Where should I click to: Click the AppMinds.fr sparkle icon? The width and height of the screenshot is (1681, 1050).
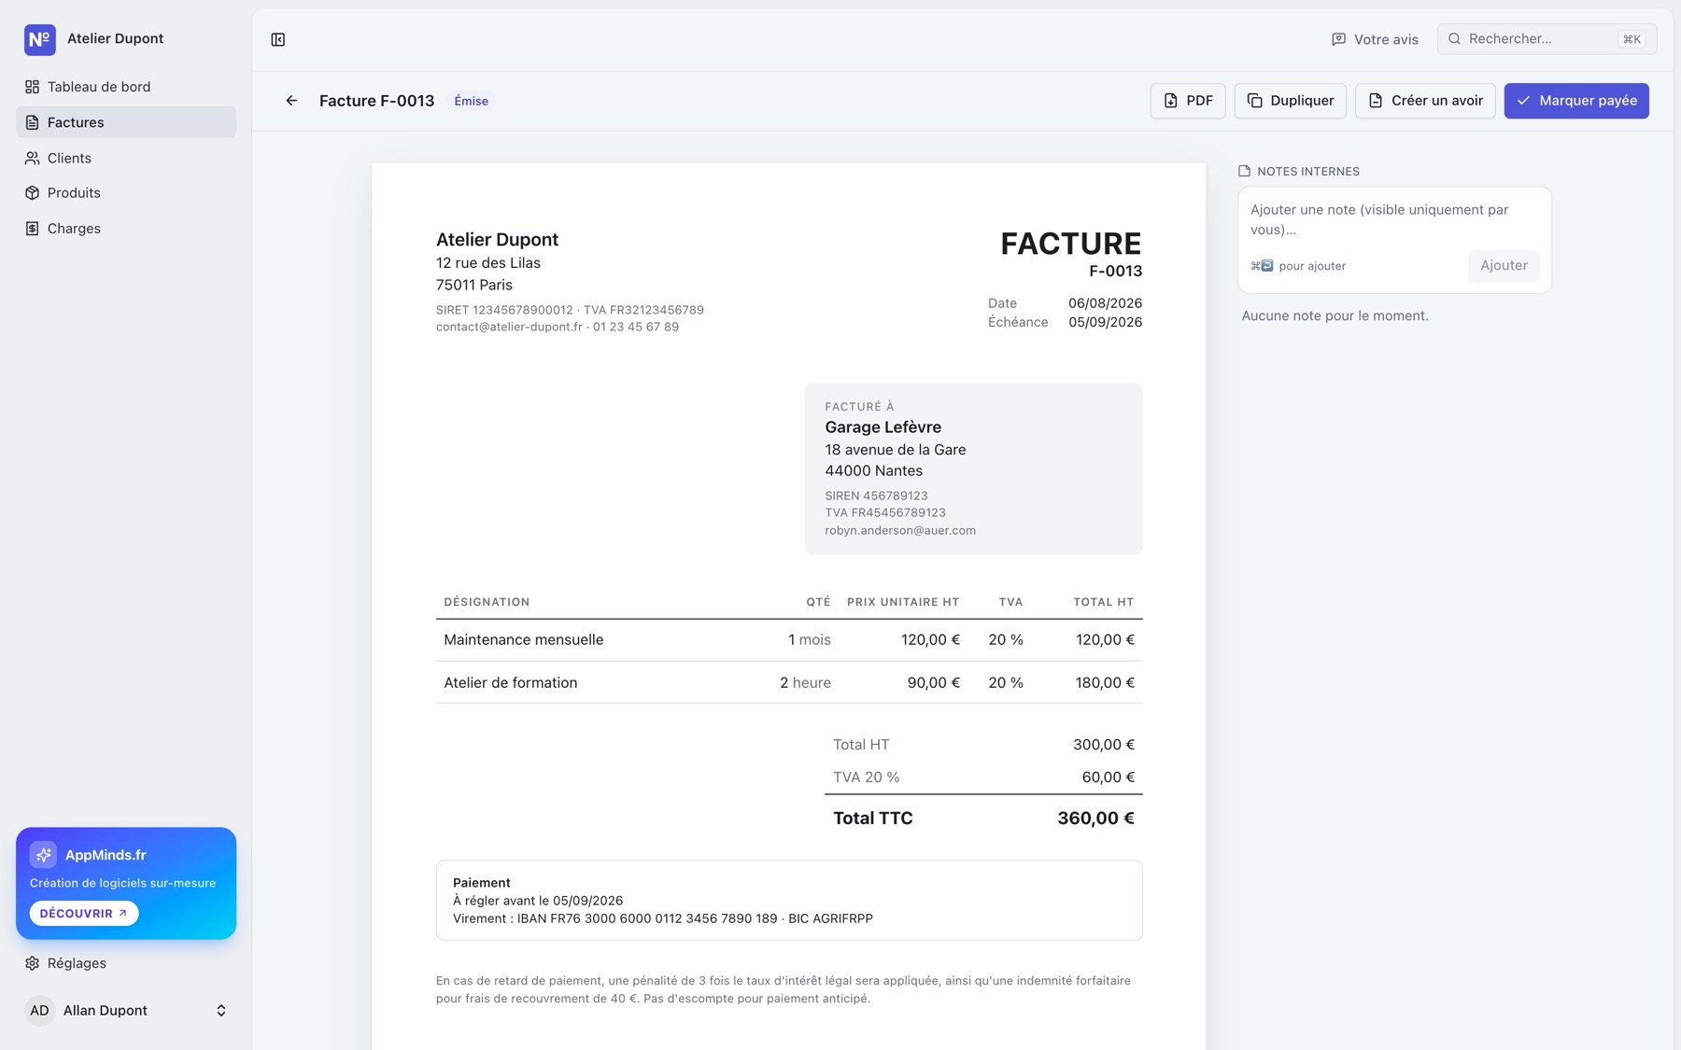[x=43, y=855]
